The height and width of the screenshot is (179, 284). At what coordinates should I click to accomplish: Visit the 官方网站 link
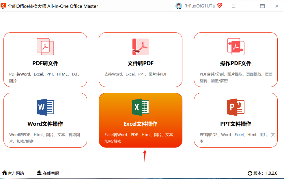coord(16,173)
